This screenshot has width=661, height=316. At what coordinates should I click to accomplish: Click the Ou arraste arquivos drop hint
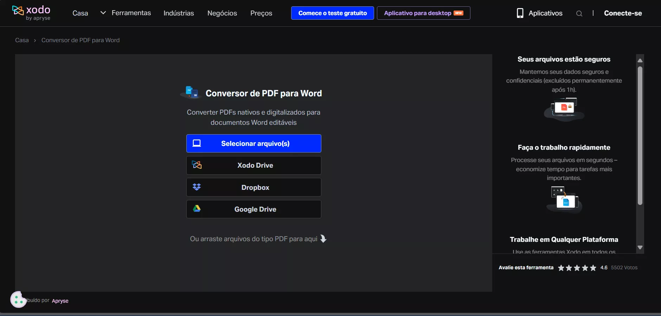click(258, 239)
